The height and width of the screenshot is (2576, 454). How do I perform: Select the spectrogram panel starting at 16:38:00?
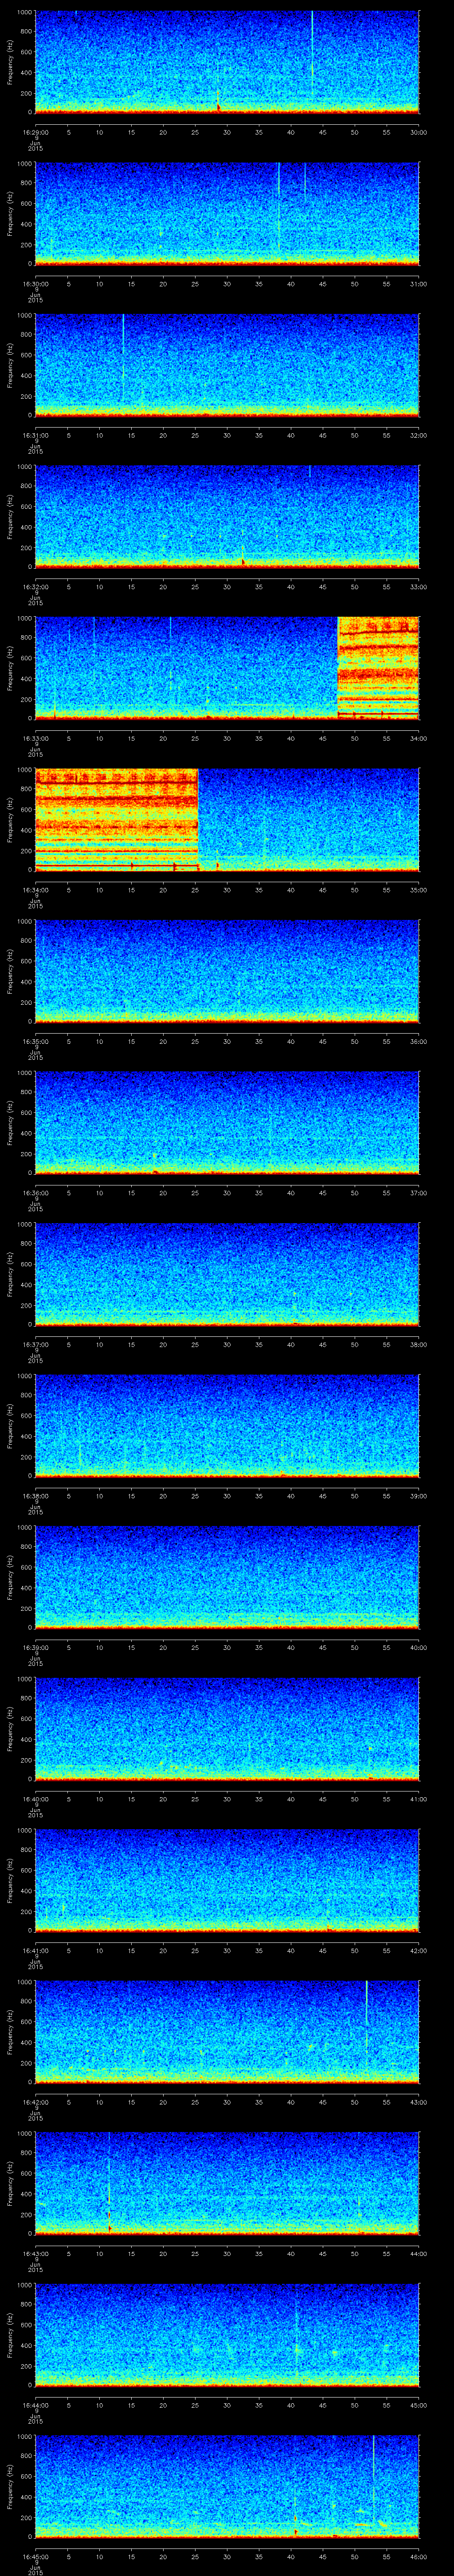coord(227,1426)
